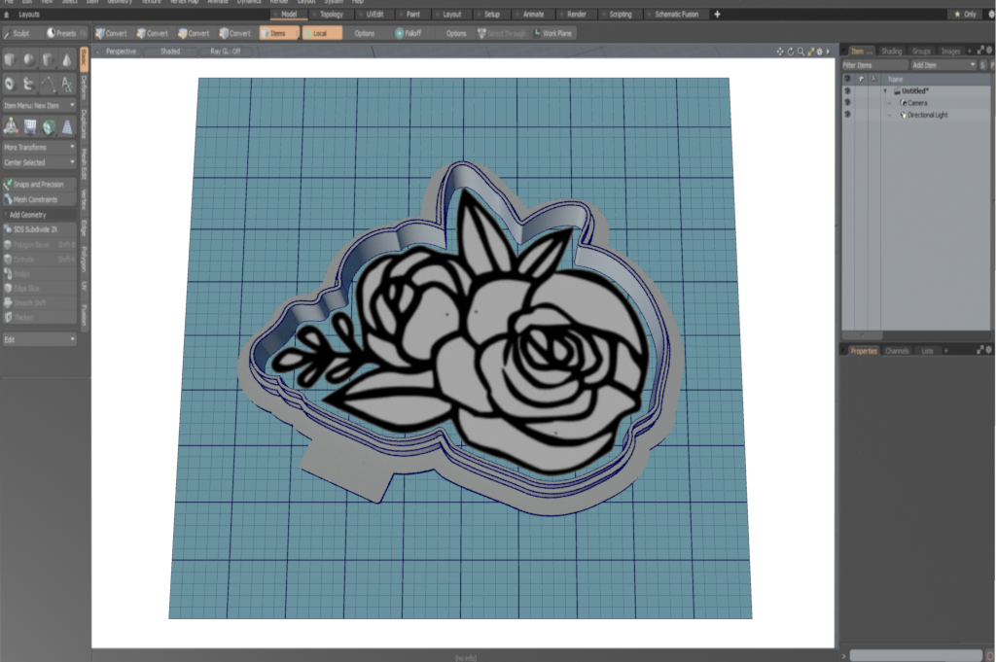Switch to the Topology layout tab
The width and height of the screenshot is (996, 662).
click(331, 15)
